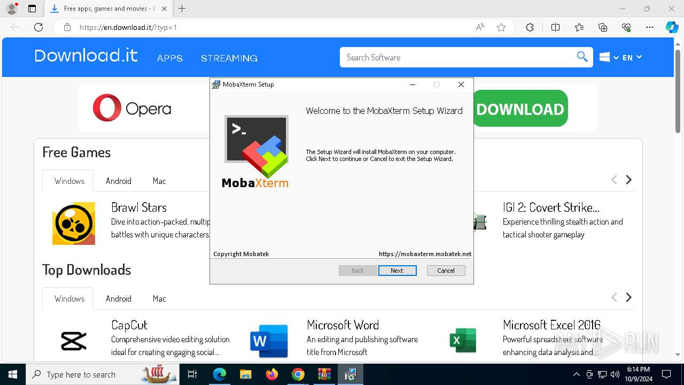Image resolution: width=684 pixels, height=385 pixels.
Task: Add page to favorites star
Action: coord(501,27)
